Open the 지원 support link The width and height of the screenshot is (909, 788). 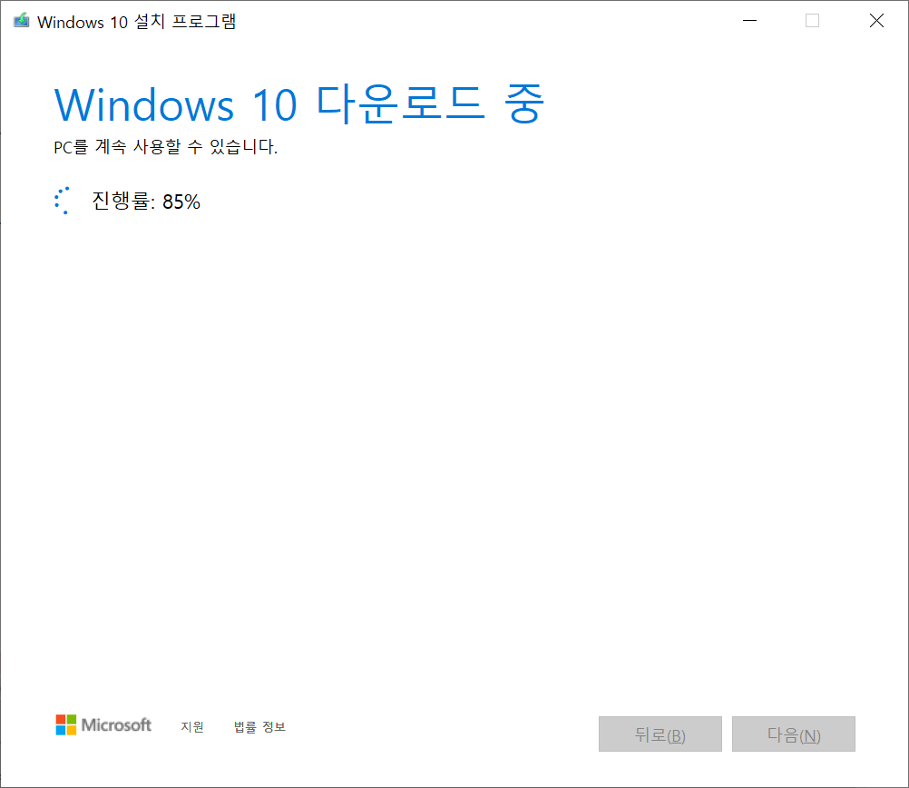(192, 727)
